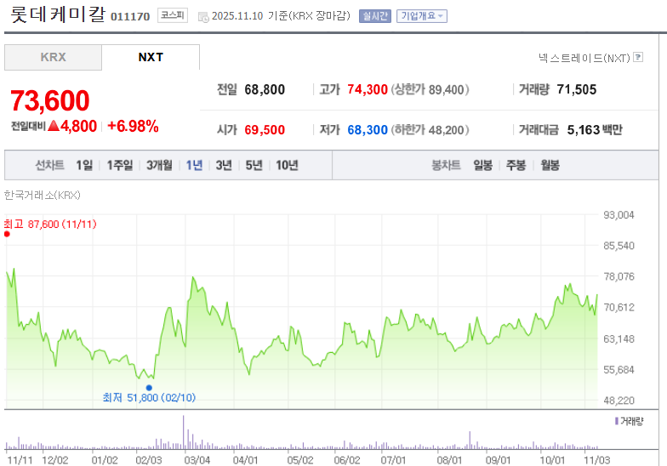Click the 전일 68,800 value
This screenshot has height=466, width=667.
(x=265, y=90)
